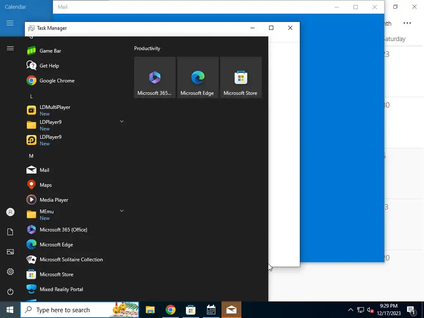Click the Microsoft Edge Productivity tile

pos(198,77)
